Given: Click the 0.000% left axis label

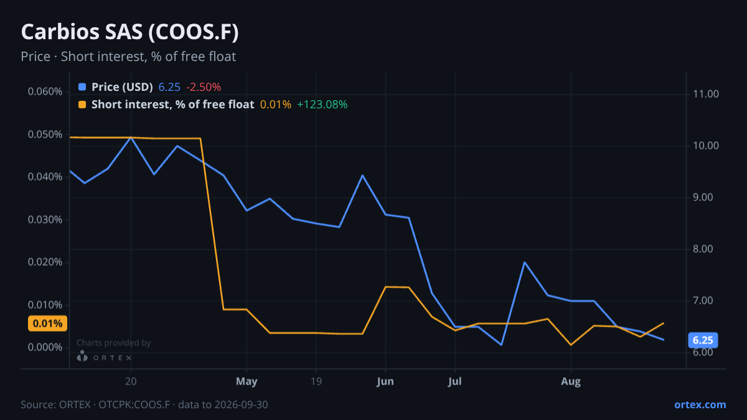Looking at the screenshot, I should pyautogui.click(x=45, y=347).
